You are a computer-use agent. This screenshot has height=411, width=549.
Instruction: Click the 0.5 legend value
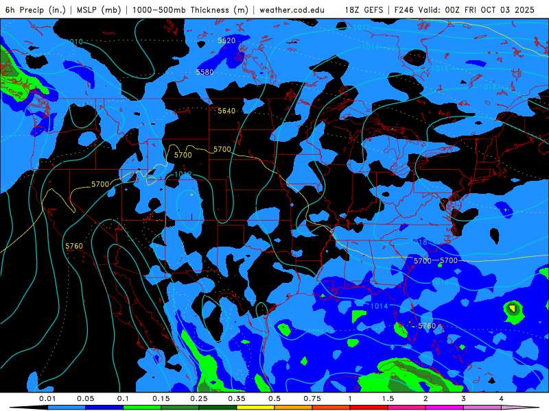click(x=274, y=399)
